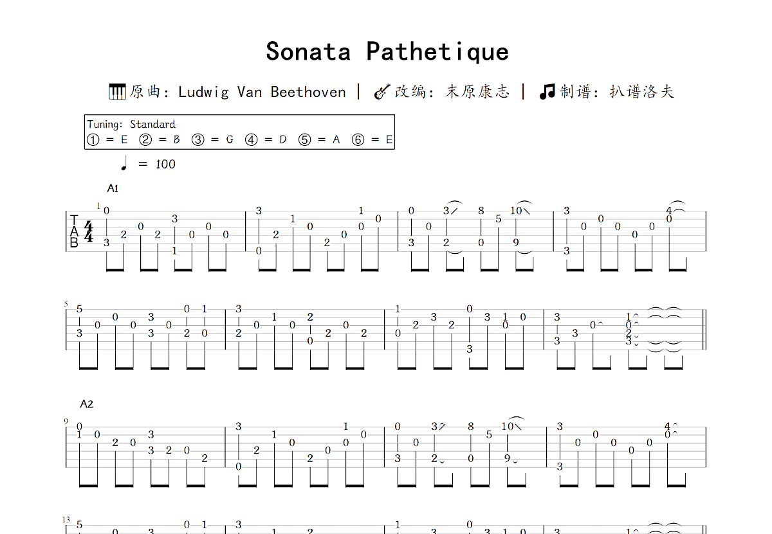Click the A2 section marker
This screenshot has height=534, width=772.
87,404
